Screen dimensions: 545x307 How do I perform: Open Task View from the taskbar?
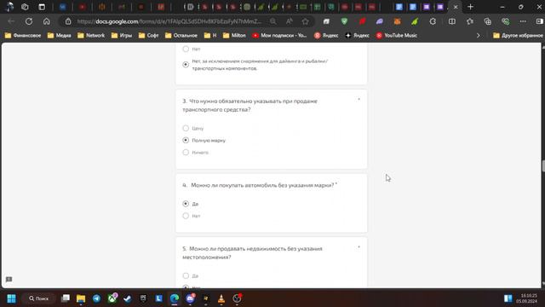66,298
